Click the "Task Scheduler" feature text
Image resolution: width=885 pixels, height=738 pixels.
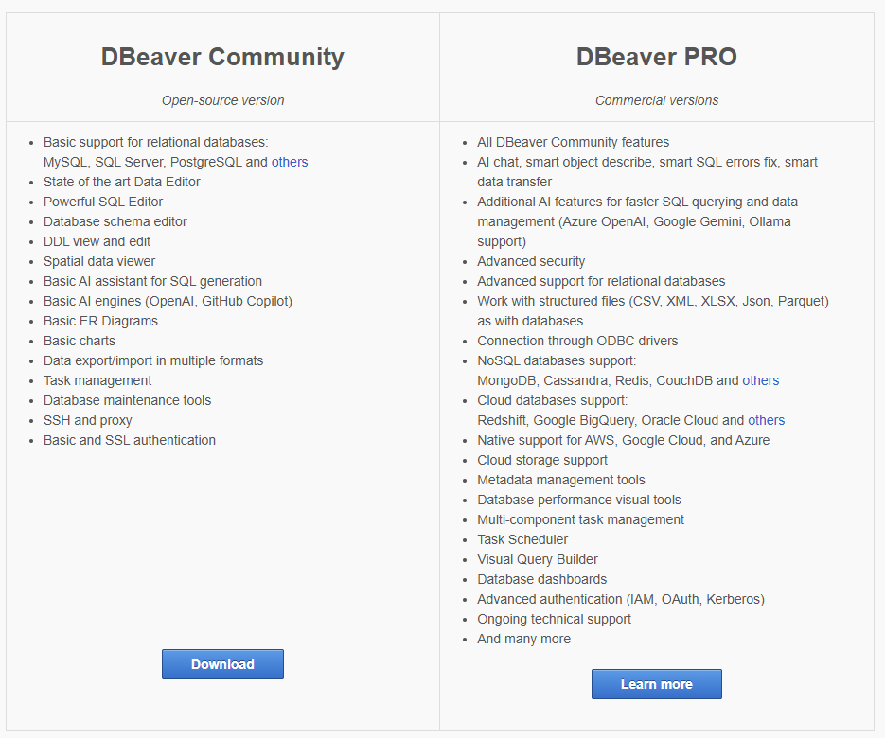tap(522, 539)
